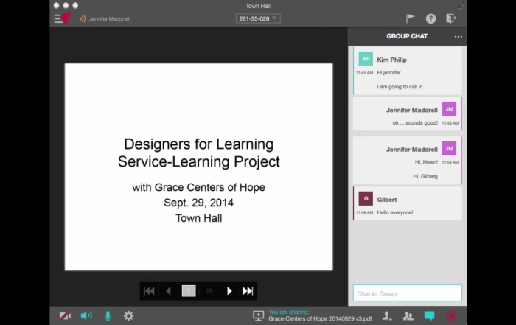
Task: Click the invite participant icon
Action: click(387, 315)
